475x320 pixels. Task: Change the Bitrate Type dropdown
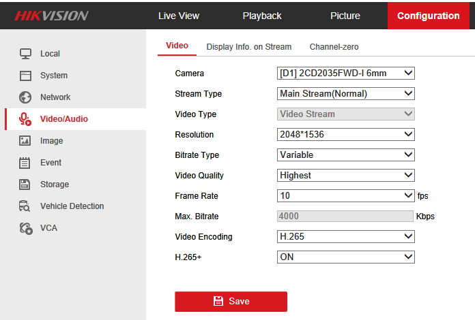[x=346, y=155]
